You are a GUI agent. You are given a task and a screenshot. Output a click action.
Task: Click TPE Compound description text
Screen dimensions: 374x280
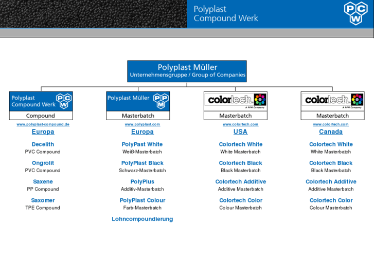click(43, 208)
